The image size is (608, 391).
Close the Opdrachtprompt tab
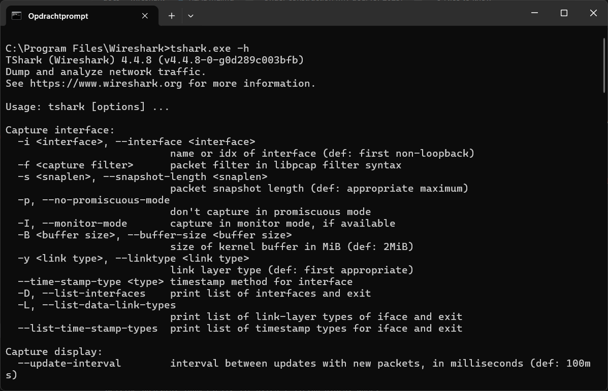145,16
